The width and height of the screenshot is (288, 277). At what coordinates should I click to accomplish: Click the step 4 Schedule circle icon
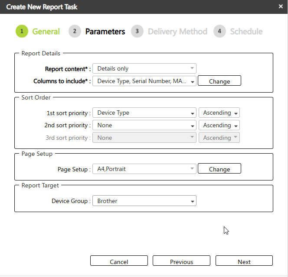click(x=219, y=32)
